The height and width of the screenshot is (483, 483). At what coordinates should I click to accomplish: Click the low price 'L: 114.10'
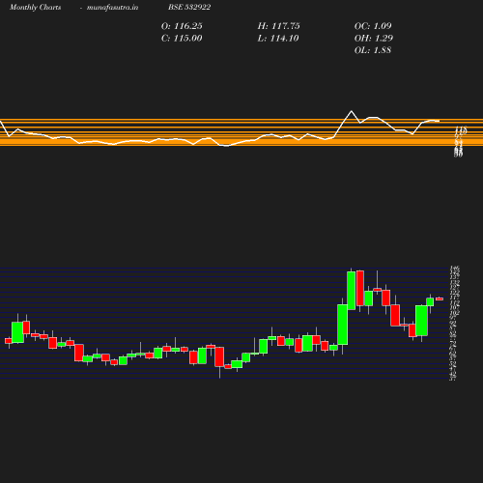278,39
